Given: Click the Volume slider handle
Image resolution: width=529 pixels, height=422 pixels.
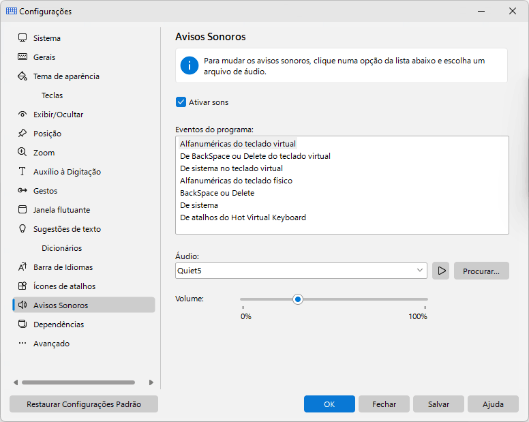Looking at the screenshot, I should [297, 299].
